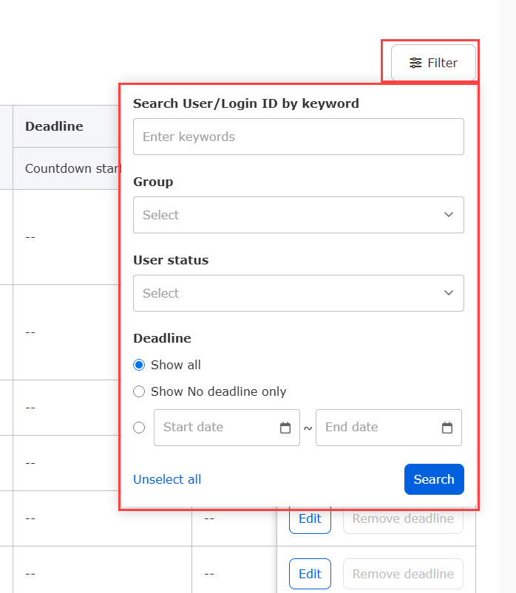Screen dimensions: 516x593
Task: Click the Unselect all link
Action: [x=167, y=479]
